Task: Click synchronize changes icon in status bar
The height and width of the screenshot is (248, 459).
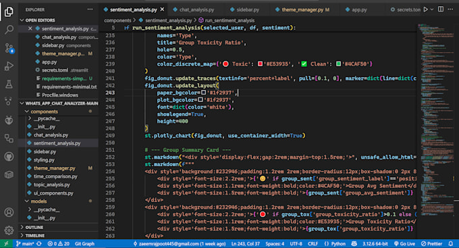Action: click(x=39, y=243)
